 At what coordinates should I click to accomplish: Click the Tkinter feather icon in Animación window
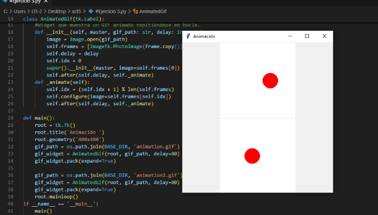[x=188, y=36]
